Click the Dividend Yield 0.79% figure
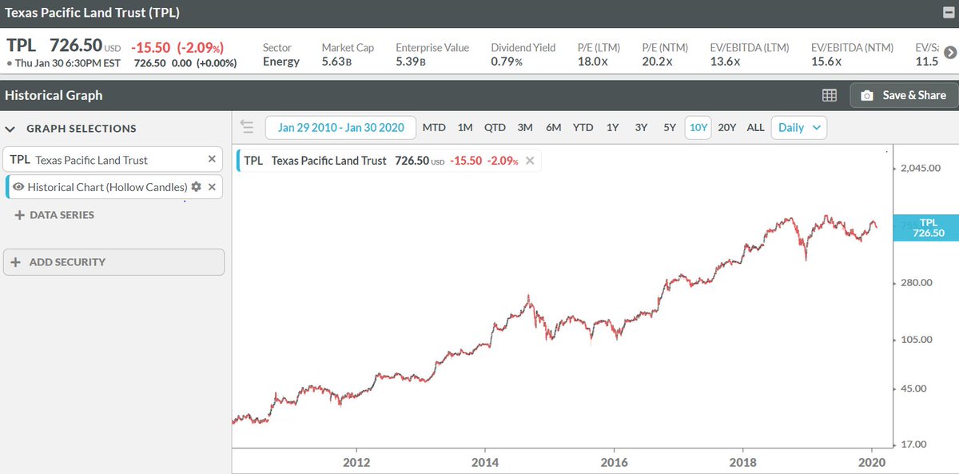959x474 pixels. [506, 62]
